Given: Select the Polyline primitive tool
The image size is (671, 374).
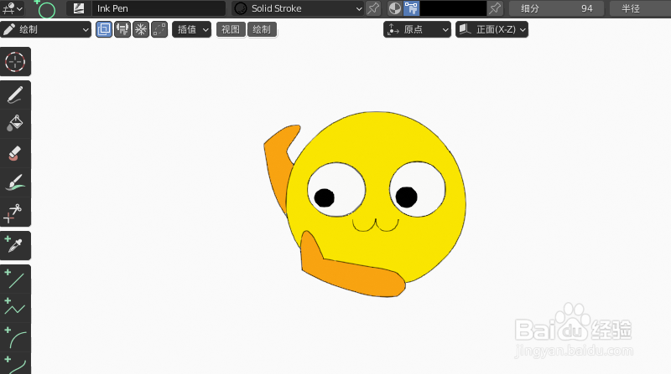Looking at the screenshot, I should 15,308.
